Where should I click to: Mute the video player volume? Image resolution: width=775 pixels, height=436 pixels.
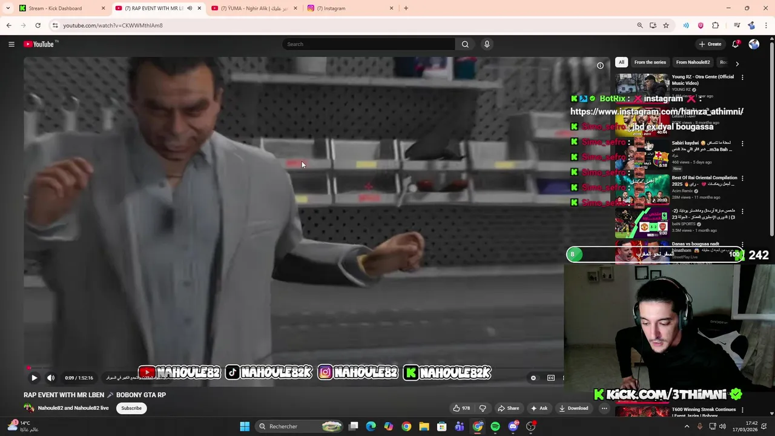tap(51, 378)
